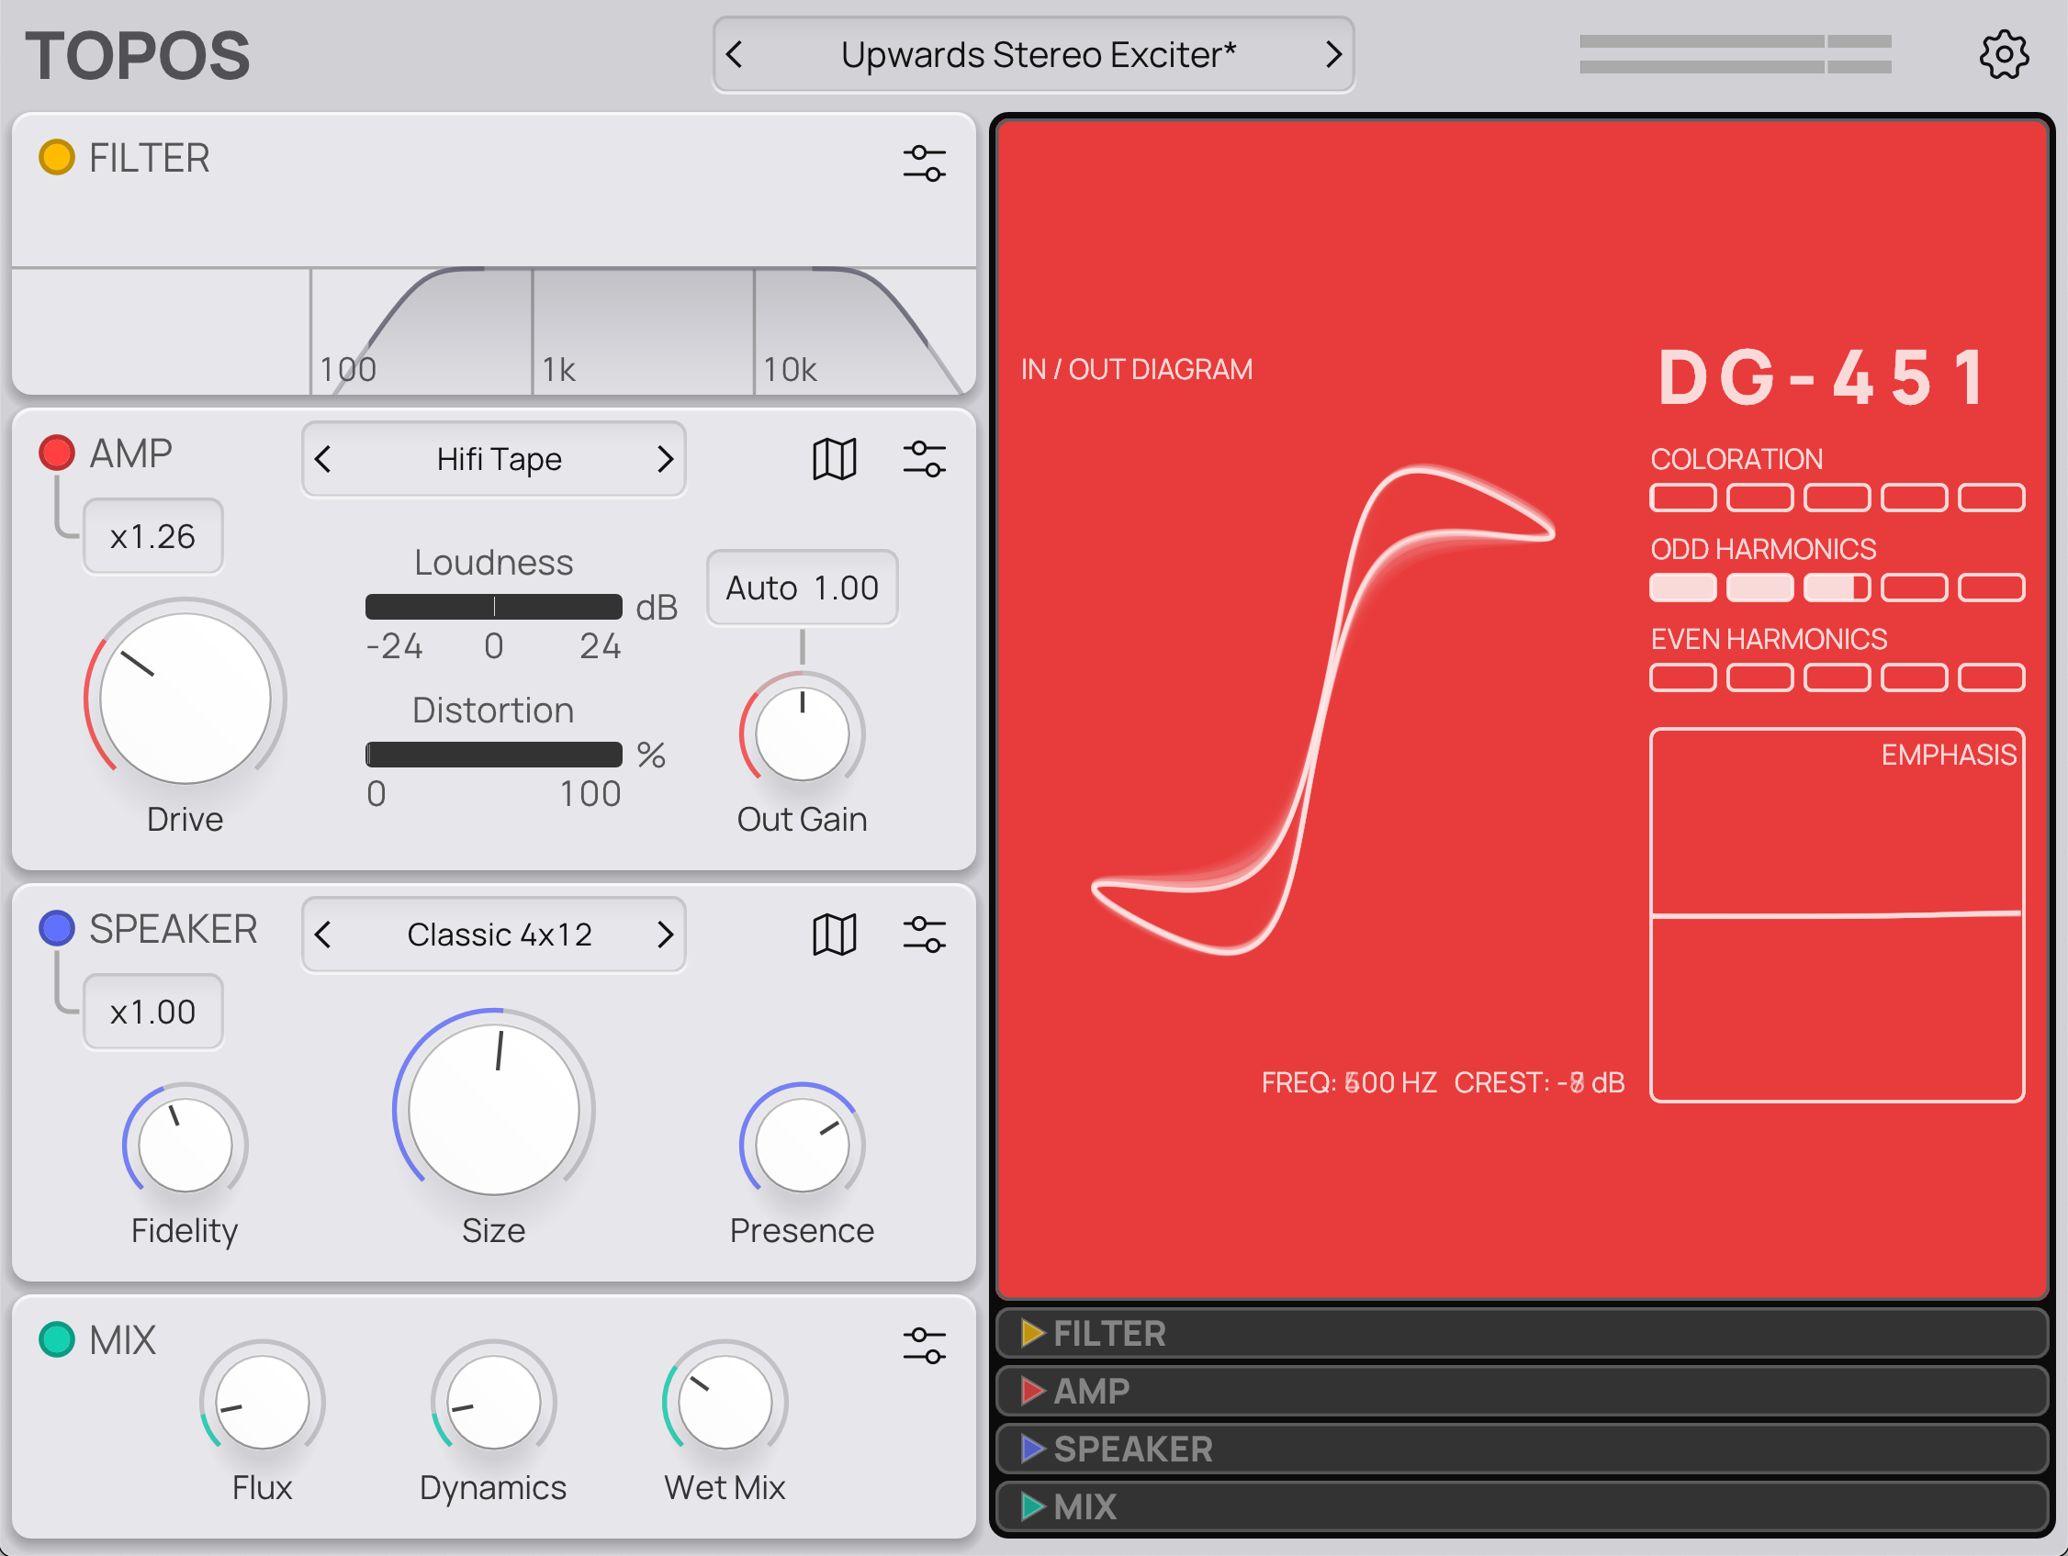Toggle the FILTER module enable light
The image size is (2068, 1556).
(x=56, y=157)
